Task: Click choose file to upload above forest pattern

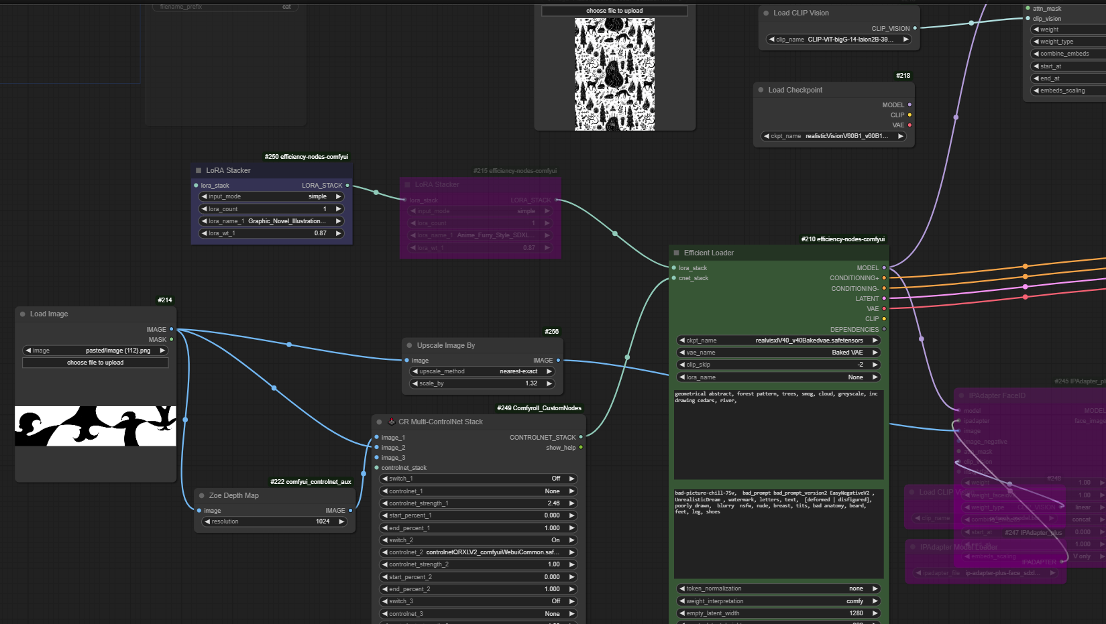Action: coord(614,11)
